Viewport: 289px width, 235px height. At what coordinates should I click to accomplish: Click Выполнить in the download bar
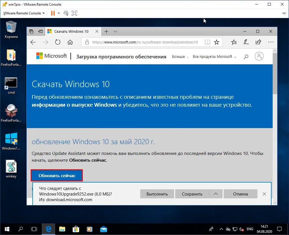[x=157, y=194]
